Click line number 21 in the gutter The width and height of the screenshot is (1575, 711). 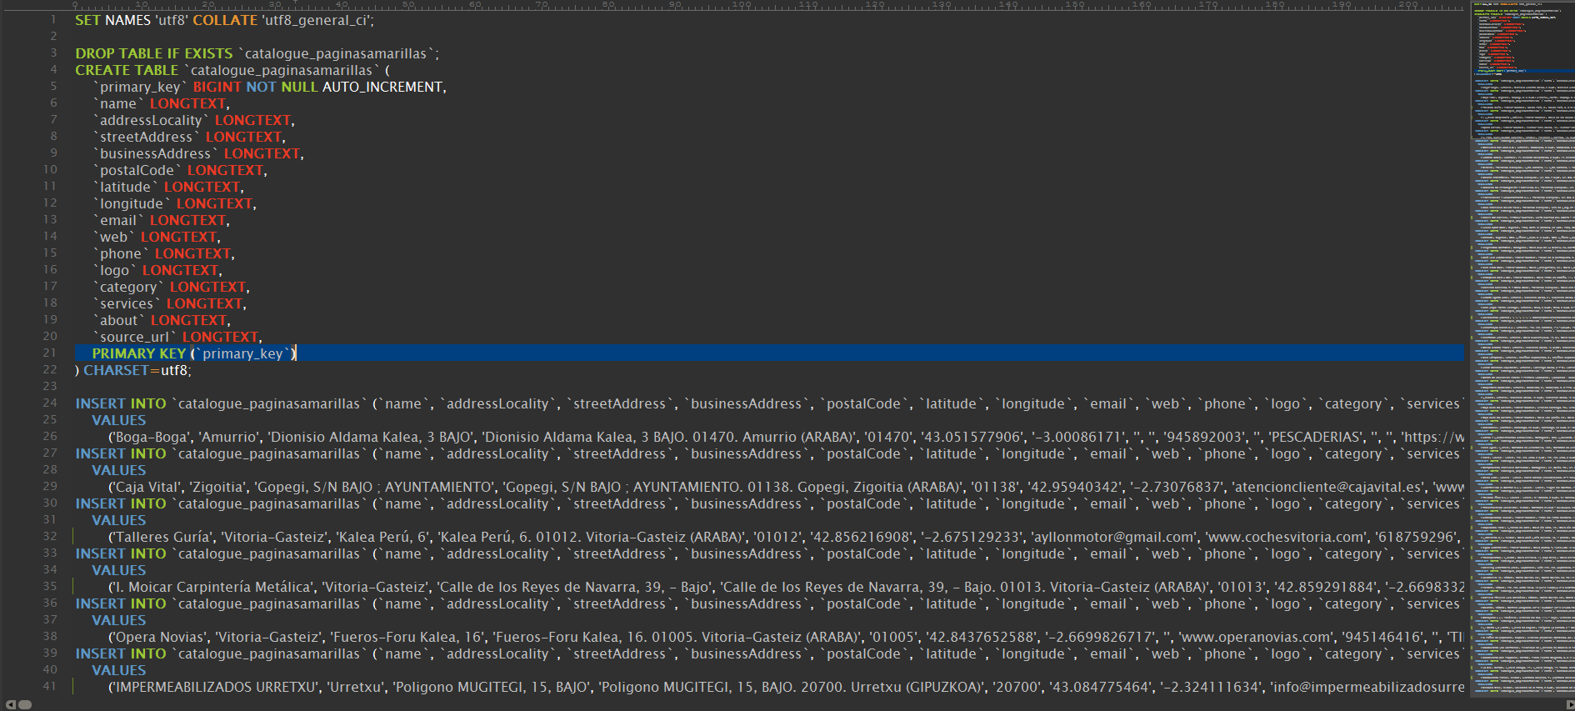[50, 353]
